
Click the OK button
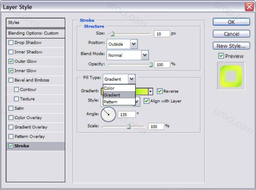tap(231, 22)
